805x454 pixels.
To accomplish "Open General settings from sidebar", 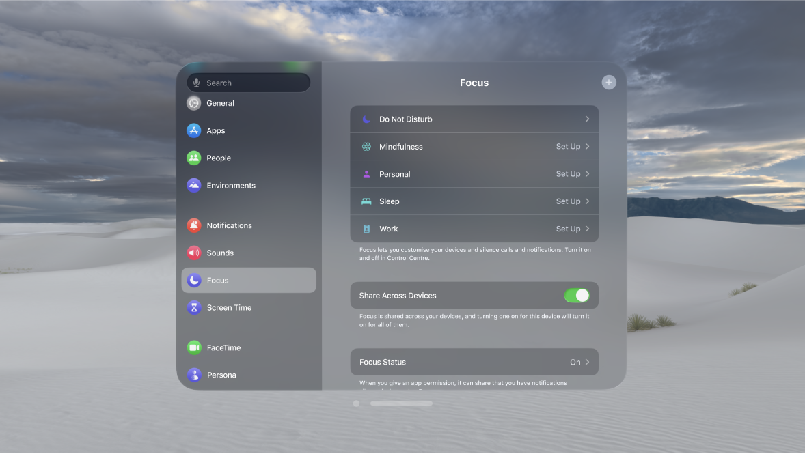I will point(220,103).
